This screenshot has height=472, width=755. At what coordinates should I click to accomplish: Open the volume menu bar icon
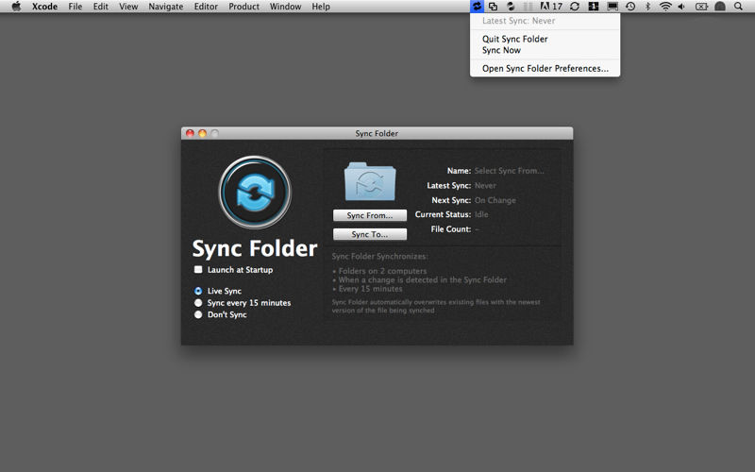pyautogui.click(x=681, y=7)
